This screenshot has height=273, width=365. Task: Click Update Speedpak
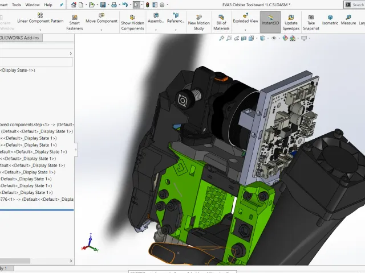tap(291, 23)
